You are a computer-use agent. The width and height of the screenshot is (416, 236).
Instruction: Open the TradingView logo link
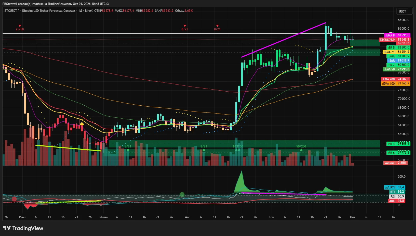(23, 228)
